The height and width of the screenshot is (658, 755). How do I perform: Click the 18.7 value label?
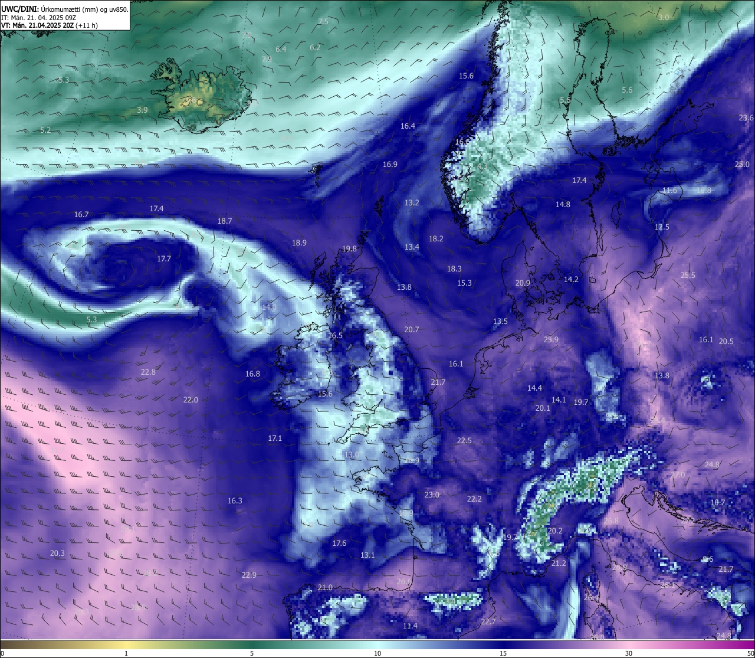pos(225,221)
